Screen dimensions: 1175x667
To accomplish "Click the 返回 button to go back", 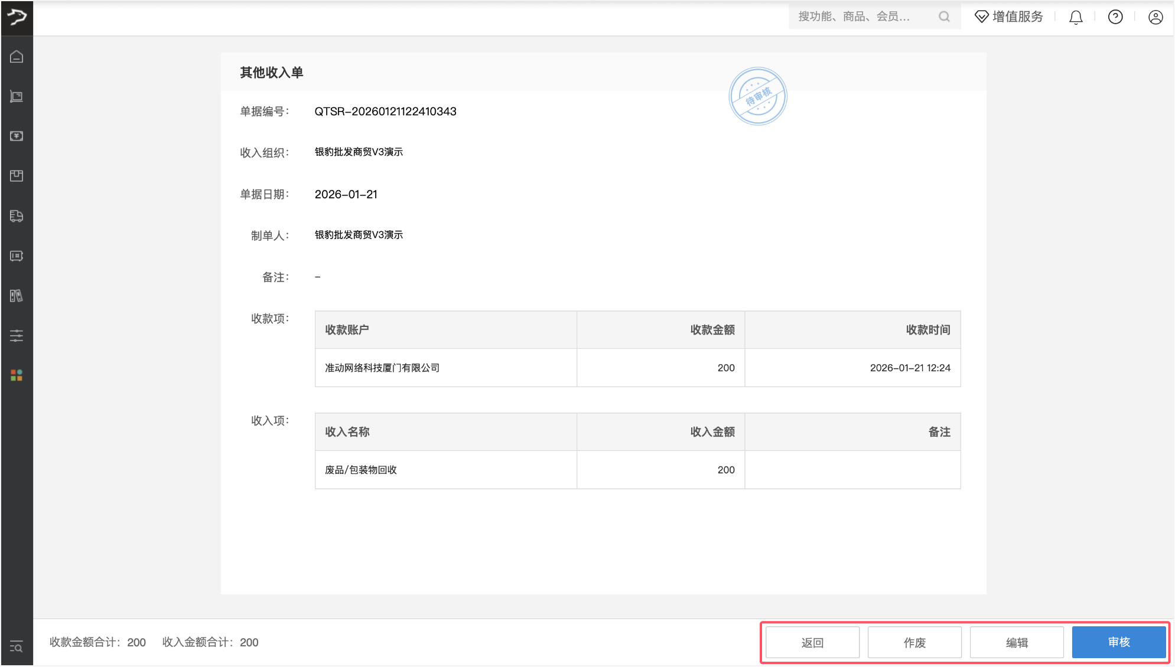I will click(812, 642).
